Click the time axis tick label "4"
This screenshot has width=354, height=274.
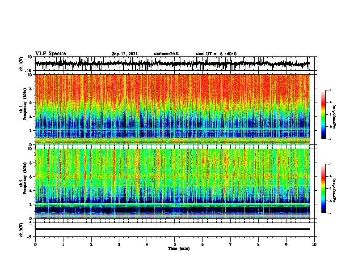pyautogui.click(x=147, y=244)
